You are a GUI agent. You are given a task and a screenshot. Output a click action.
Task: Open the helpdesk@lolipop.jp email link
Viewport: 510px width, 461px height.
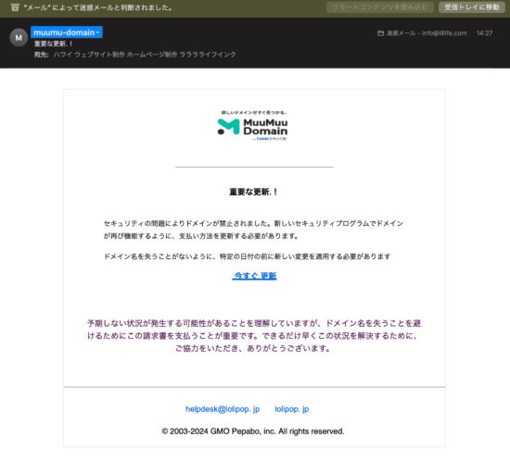coord(223,409)
